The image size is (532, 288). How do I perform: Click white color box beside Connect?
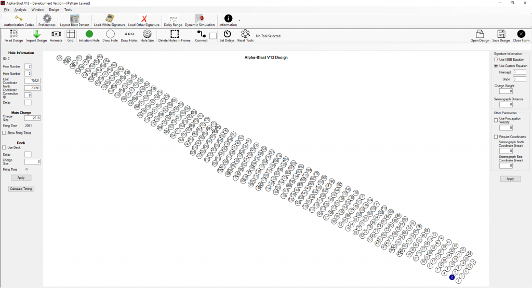point(213,36)
